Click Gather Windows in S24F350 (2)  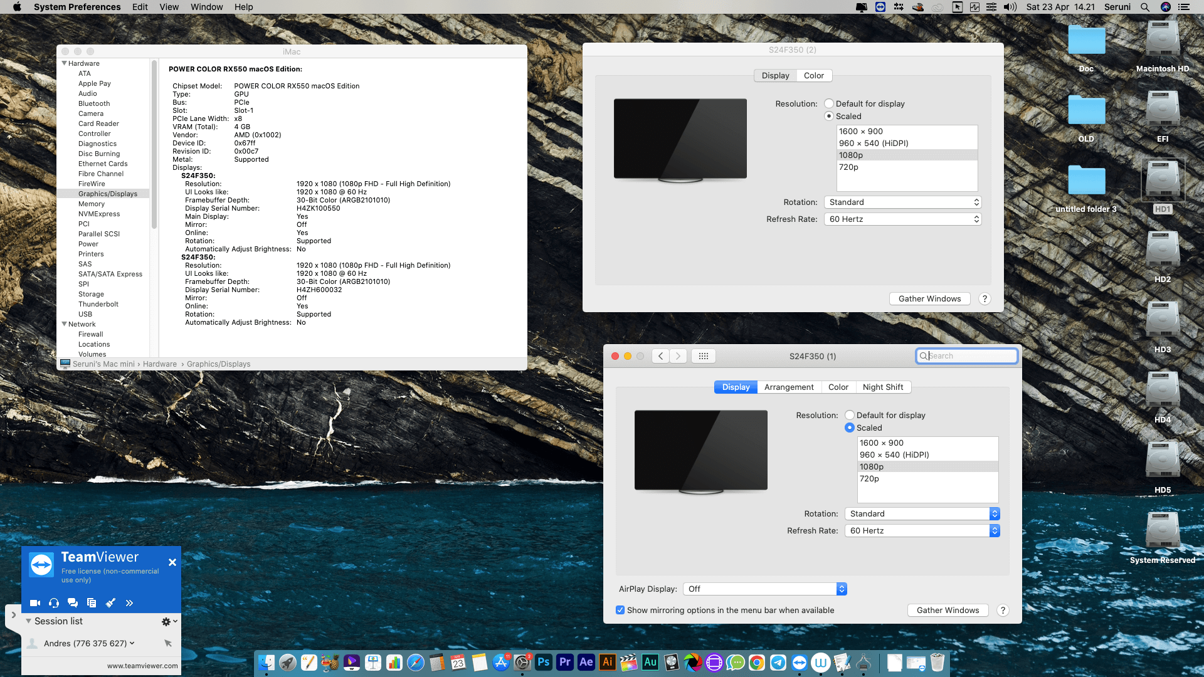point(929,298)
